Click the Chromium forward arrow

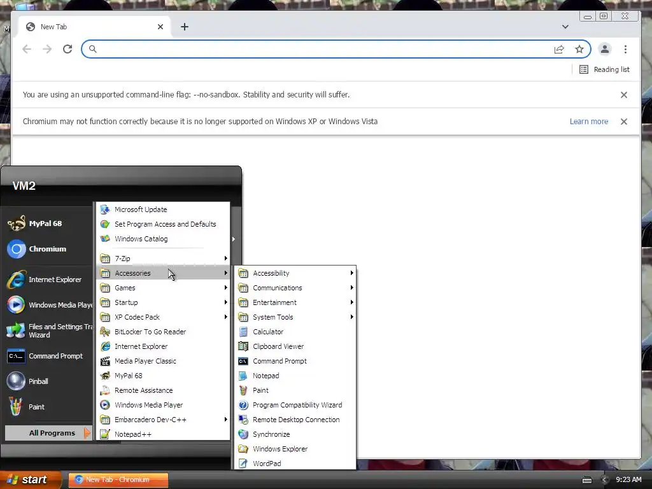(x=47, y=49)
